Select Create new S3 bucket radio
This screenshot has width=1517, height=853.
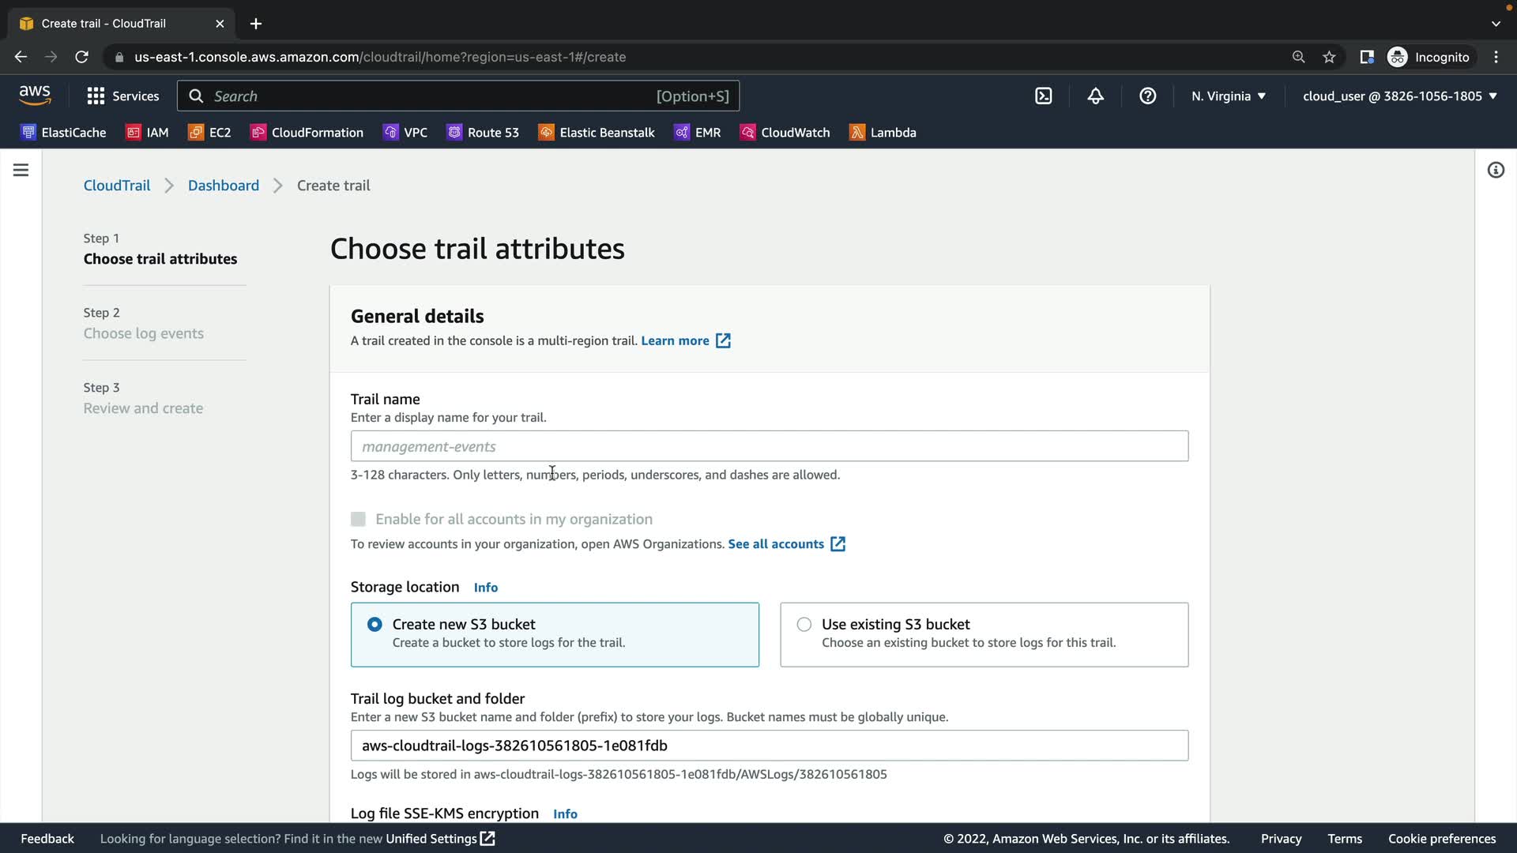click(375, 624)
